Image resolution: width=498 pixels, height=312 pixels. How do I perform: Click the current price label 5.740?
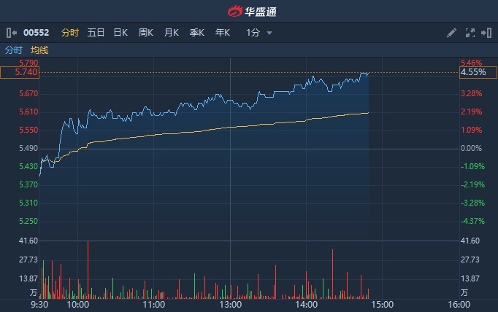click(19, 72)
